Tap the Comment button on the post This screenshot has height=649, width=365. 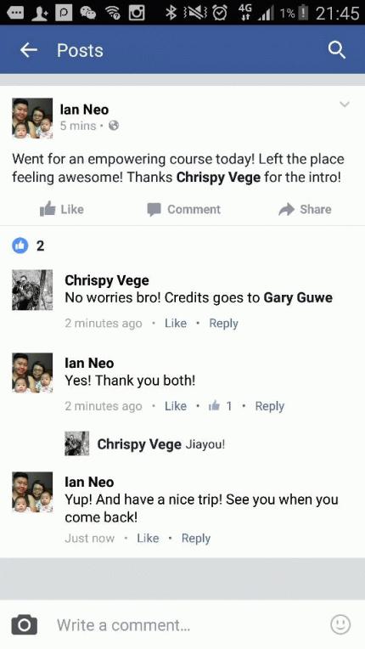[x=184, y=210]
